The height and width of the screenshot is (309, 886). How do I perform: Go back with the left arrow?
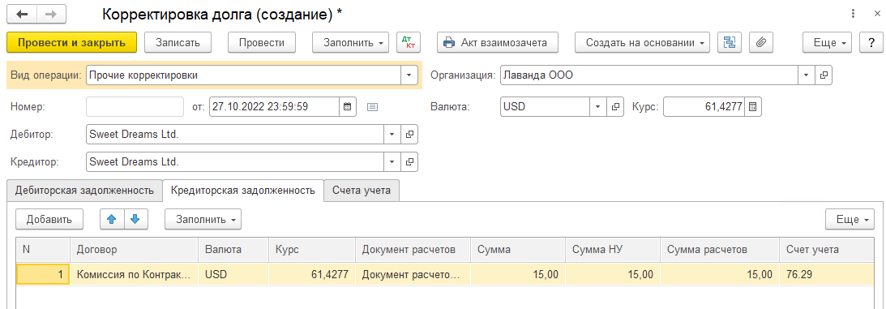(x=23, y=15)
